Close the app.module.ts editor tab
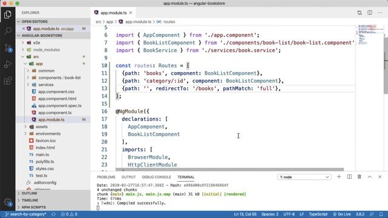 (x=131, y=13)
